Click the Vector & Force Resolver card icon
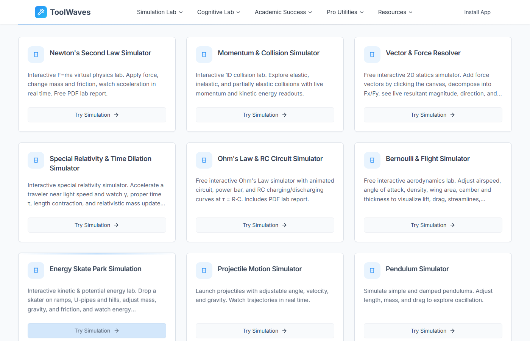 click(372, 55)
